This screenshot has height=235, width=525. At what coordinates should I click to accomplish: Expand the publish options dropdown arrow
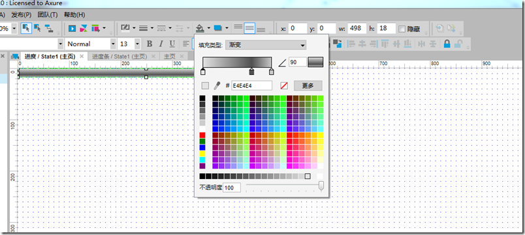coord(104,29)
